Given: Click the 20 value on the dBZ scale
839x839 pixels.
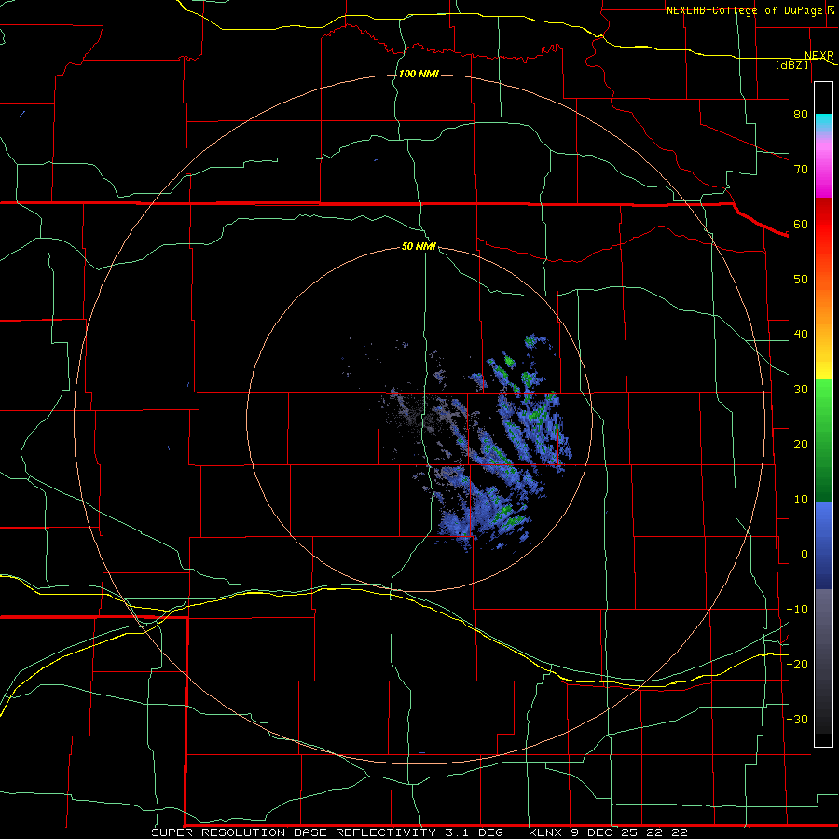Looking at the screenshot, I should pyautogui.click(x=801, y=444).
